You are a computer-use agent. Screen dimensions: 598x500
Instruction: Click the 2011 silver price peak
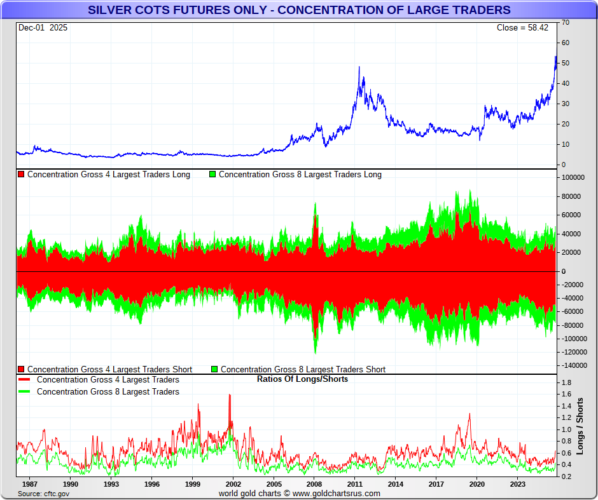click(x=359, y=67)
